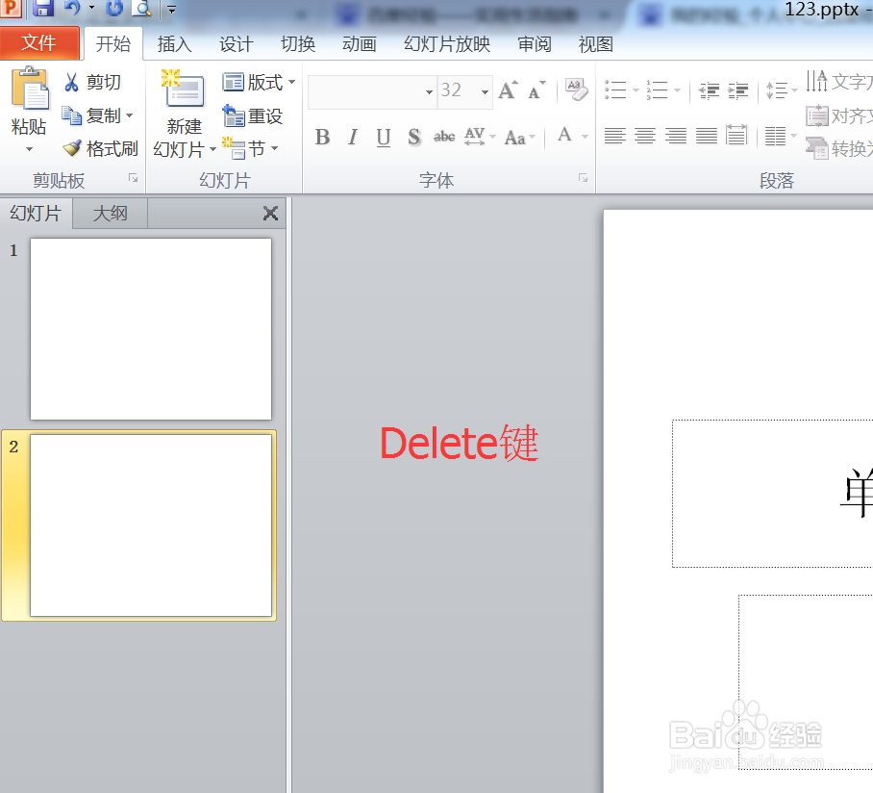
Task: Click Increase List Level icon
Action: coord(737,90)
